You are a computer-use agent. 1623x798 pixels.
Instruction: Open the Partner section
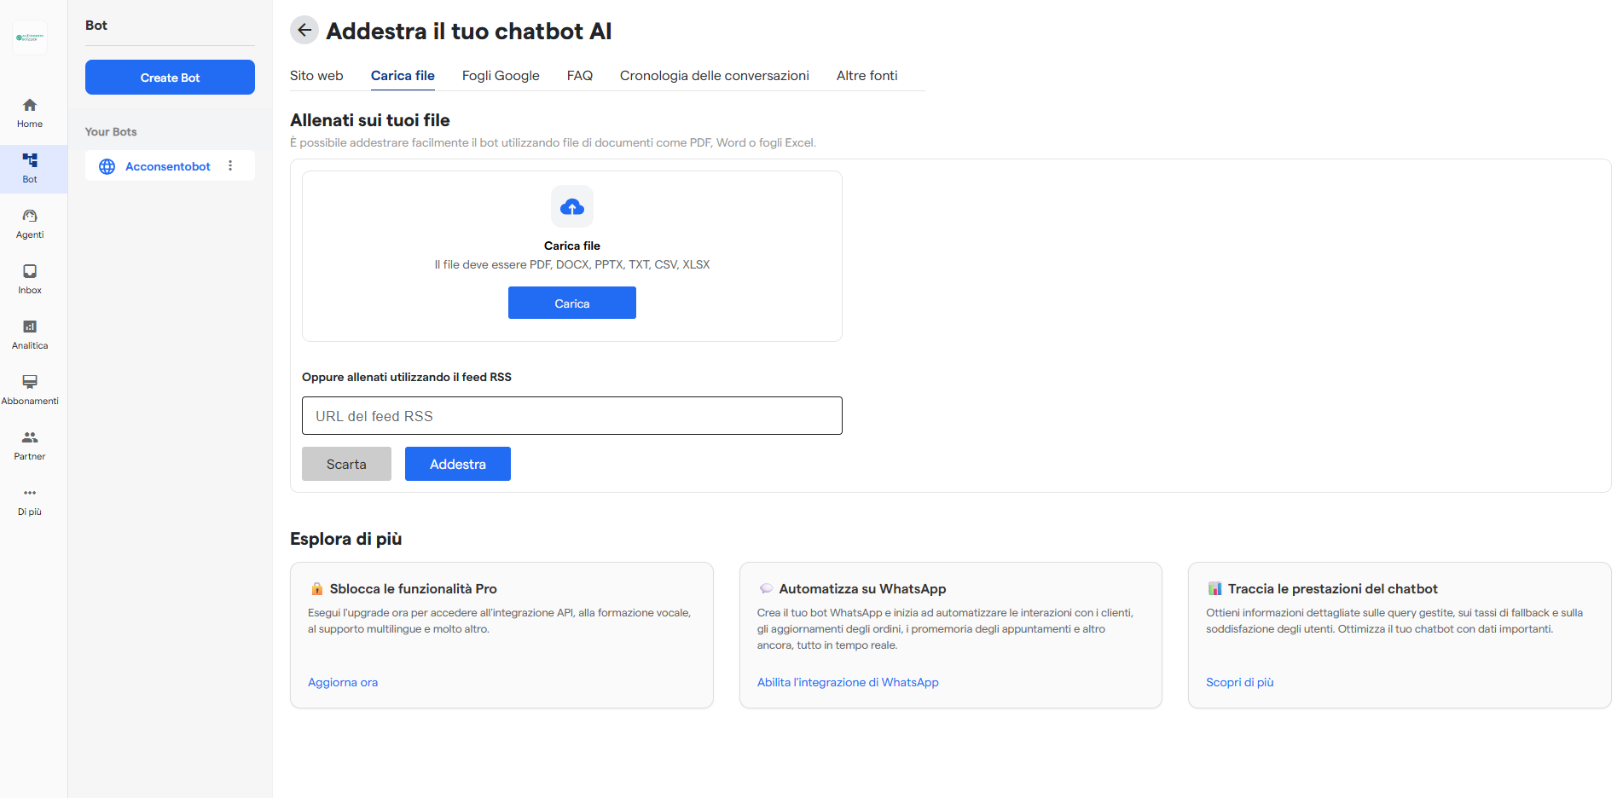pos(29,444)
